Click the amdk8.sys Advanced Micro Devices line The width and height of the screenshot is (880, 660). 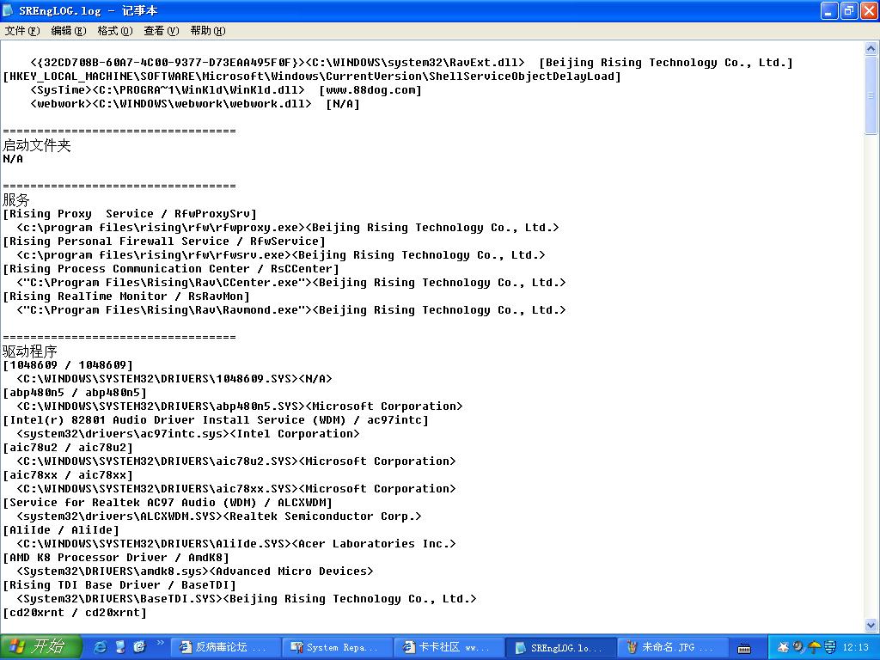tap(195, 571)
